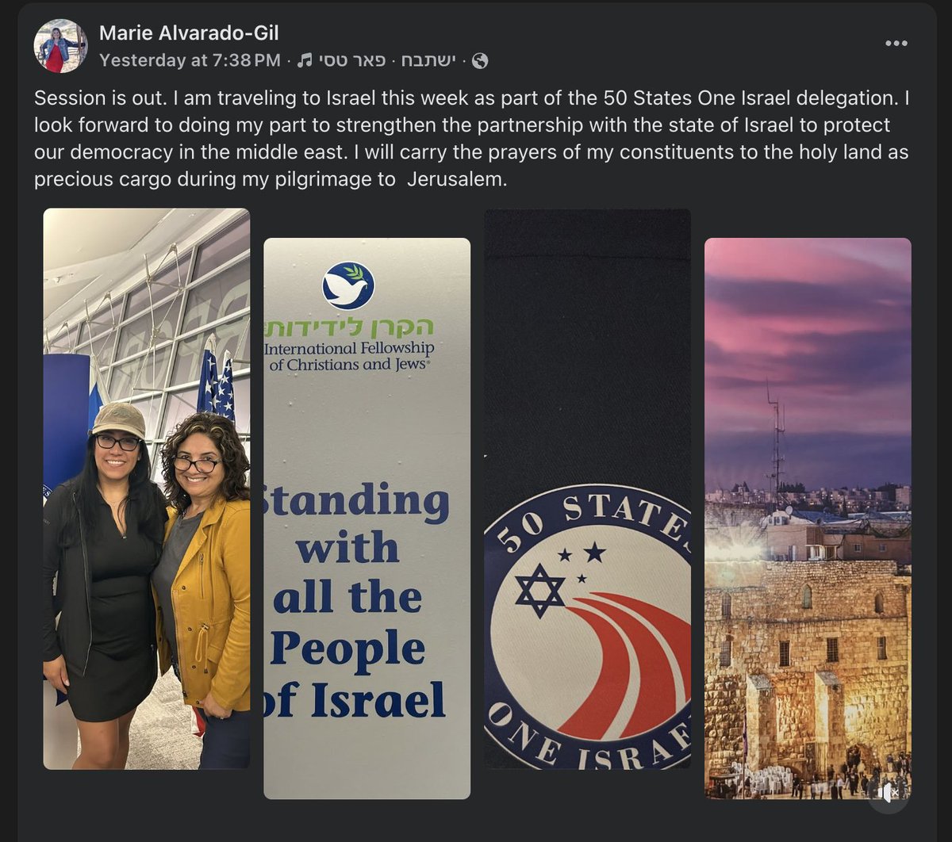
Task: Open Marie Alvarado-Gil's profile name link
Action: pyautogui.click(x=189, y=33)
